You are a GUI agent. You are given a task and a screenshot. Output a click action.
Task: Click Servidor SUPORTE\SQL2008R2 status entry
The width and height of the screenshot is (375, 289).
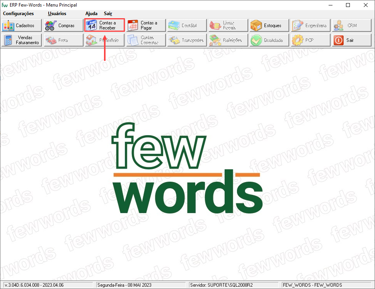point(221,285)
